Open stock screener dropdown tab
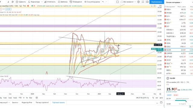 [x=5, y=103]
